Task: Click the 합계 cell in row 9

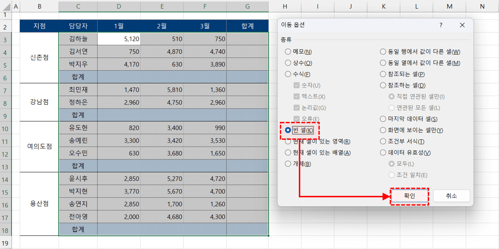Action: [78, 115]
